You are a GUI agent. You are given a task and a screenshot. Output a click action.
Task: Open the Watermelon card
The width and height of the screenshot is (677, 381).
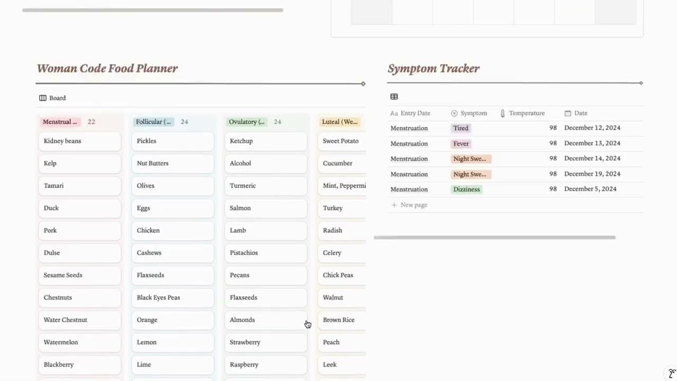coord(80,342)
